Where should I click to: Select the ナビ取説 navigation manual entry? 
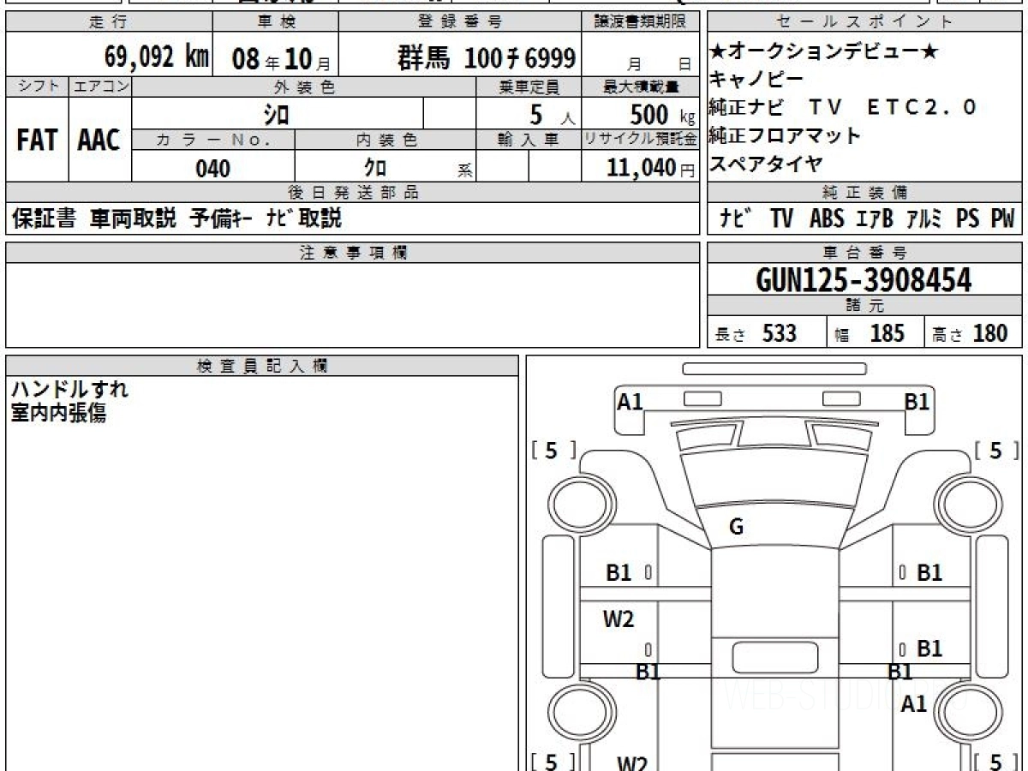click(304, 218)
